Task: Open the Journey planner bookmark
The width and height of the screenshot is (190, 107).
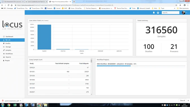Action: pyautogui.click(x=106, y=8)
